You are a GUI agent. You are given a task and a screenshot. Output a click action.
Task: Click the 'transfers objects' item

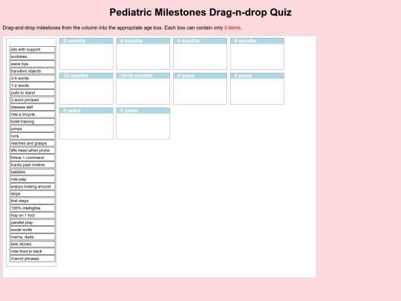tap(33, 71)
